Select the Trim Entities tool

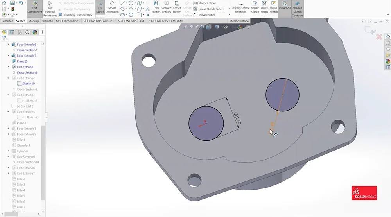pos(156,7)
